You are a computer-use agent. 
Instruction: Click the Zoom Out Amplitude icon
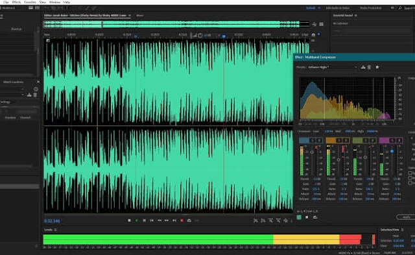point(263,221)
